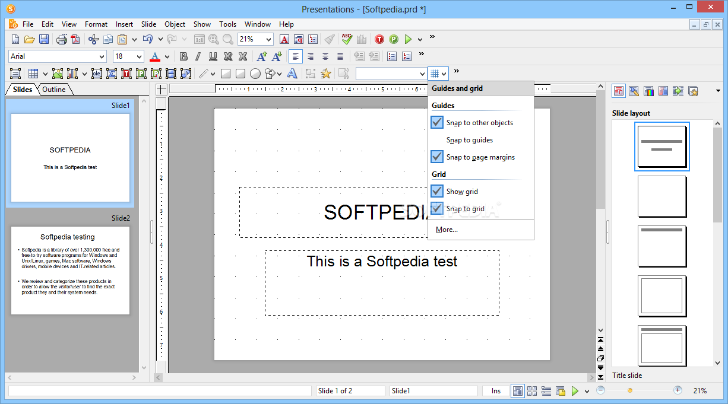Open the Arial font name dropdown
The height and width of the screenshot is (404, 728).
tap(100, 56)
